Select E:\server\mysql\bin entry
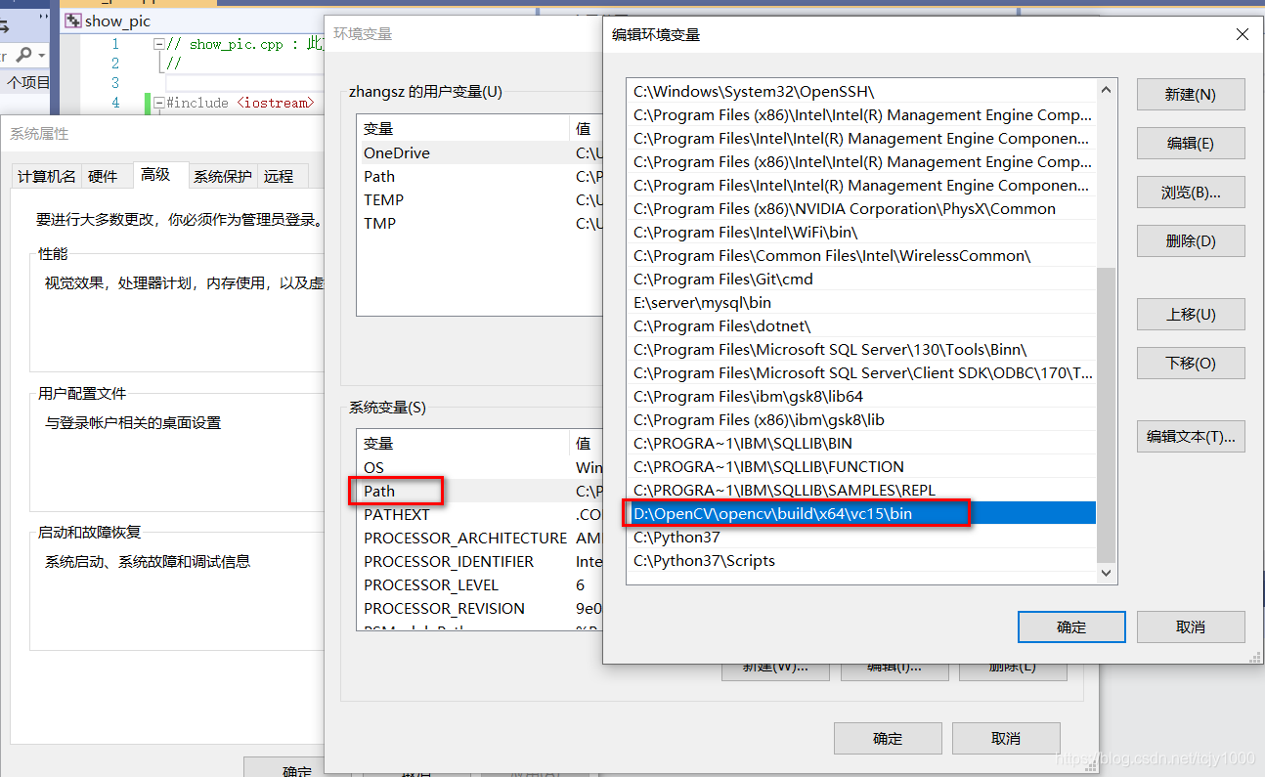This screenshot has height=777, width=1265. pyautogui.click(x=860, y=302)
